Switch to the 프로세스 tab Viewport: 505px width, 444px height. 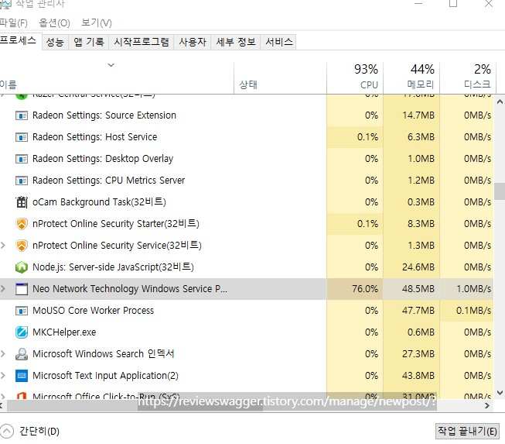pos(19,41)
